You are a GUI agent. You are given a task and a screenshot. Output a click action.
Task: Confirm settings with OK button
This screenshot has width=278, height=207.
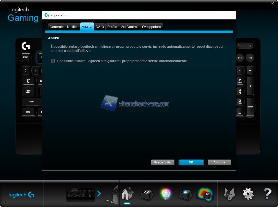191,162
